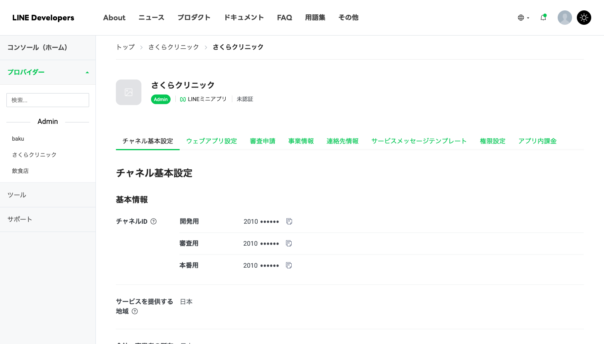Select the 飲食店 provider
Screen dimensions: 604x344
20,171
